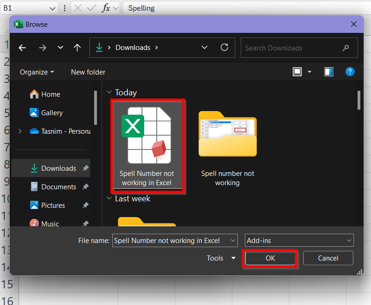Image resolution: width=371 pixels, height=305 pixels.
Task: Refresh the Downloads folder view
Action: point(224,47)
